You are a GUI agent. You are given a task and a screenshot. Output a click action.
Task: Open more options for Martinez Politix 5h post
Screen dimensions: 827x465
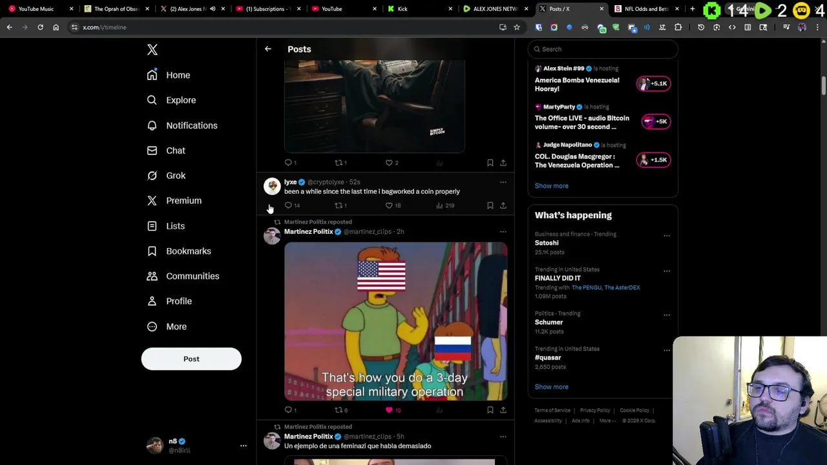click(503, 437)
